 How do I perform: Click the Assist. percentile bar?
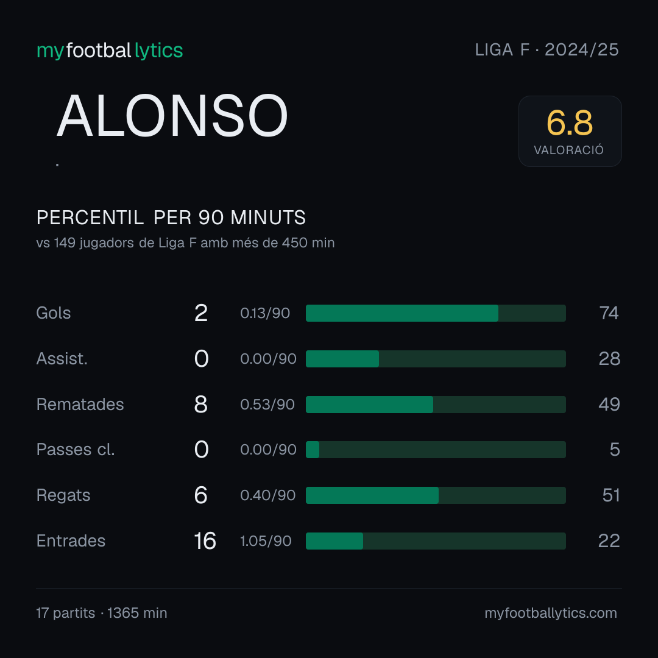[x=436, y=359]
